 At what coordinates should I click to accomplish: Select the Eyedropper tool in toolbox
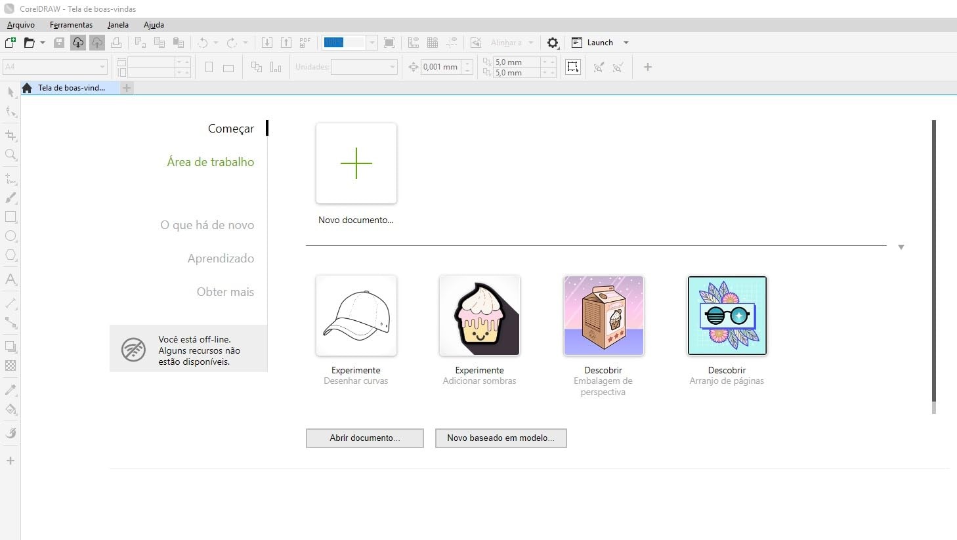pos(11,390)
